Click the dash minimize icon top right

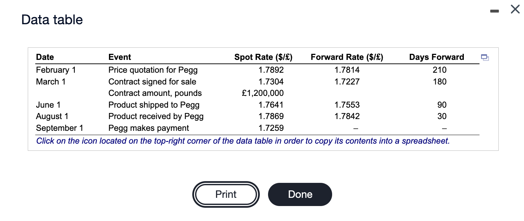(x=494, y=11)
